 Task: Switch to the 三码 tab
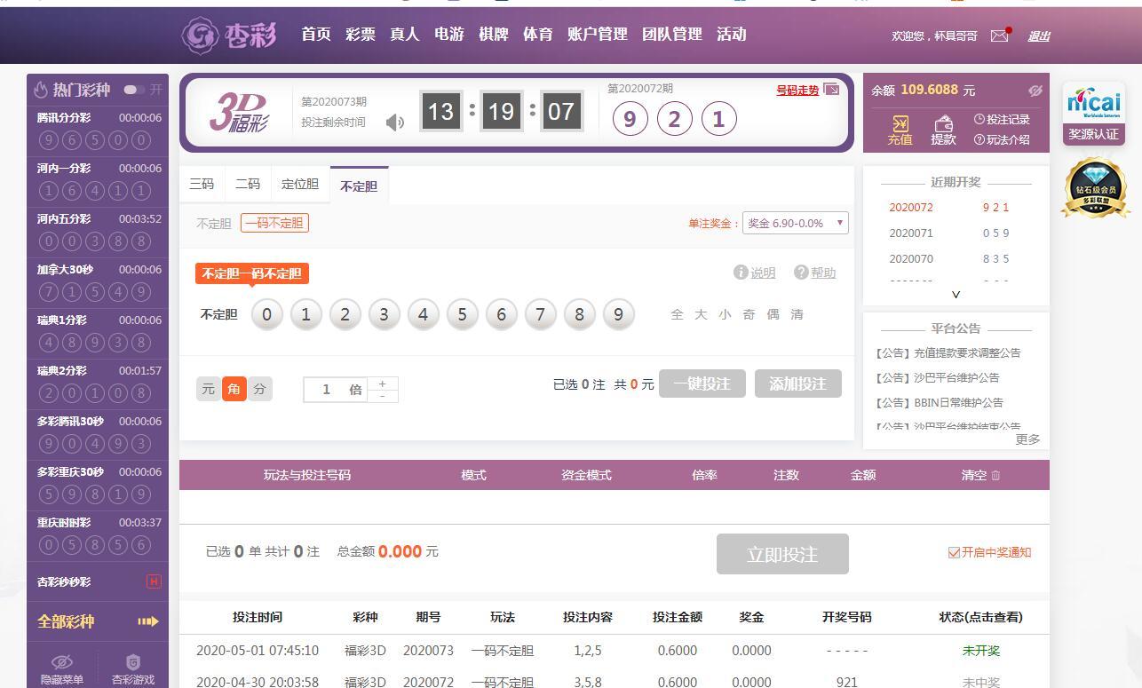(x=202, y=185)
